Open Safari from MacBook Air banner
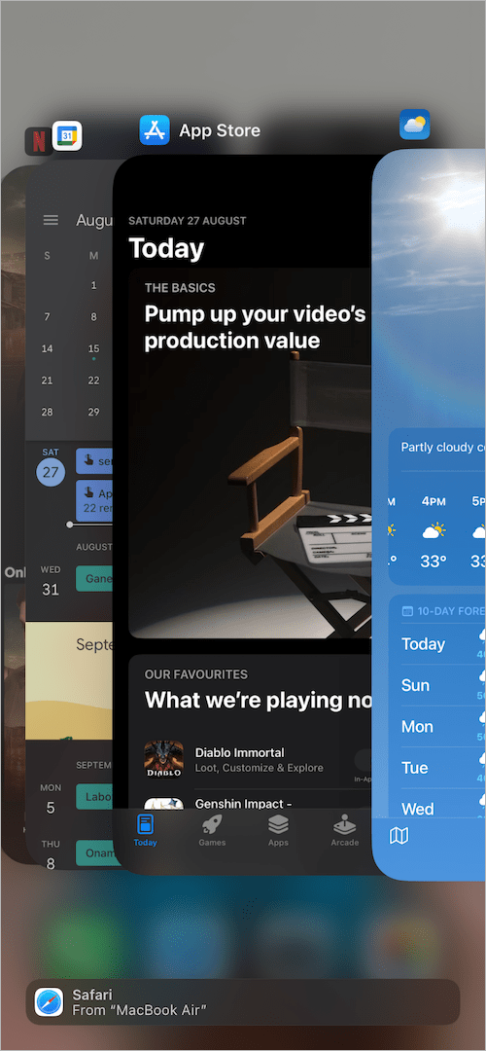Viewport: 486px width, 1051px height. (x=243, y=1002)
